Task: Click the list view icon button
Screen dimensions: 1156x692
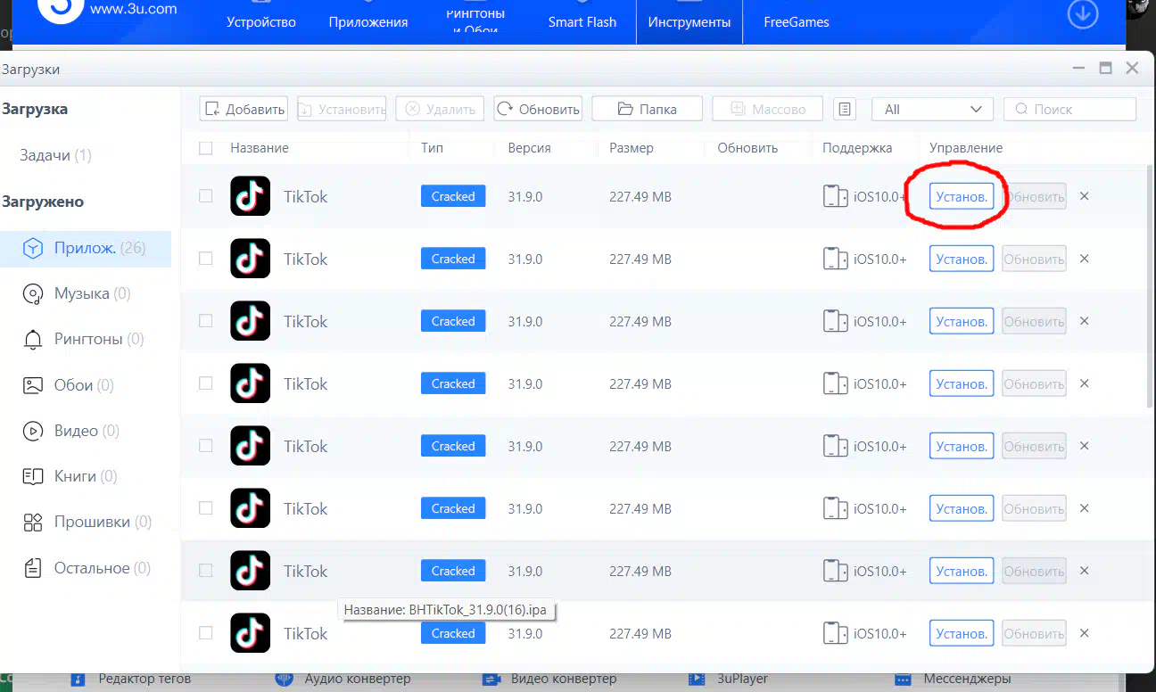Action: (x=845, y=109)
